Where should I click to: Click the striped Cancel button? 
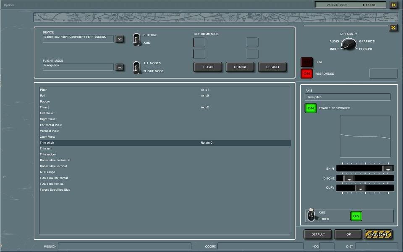[x=378, y=234]
